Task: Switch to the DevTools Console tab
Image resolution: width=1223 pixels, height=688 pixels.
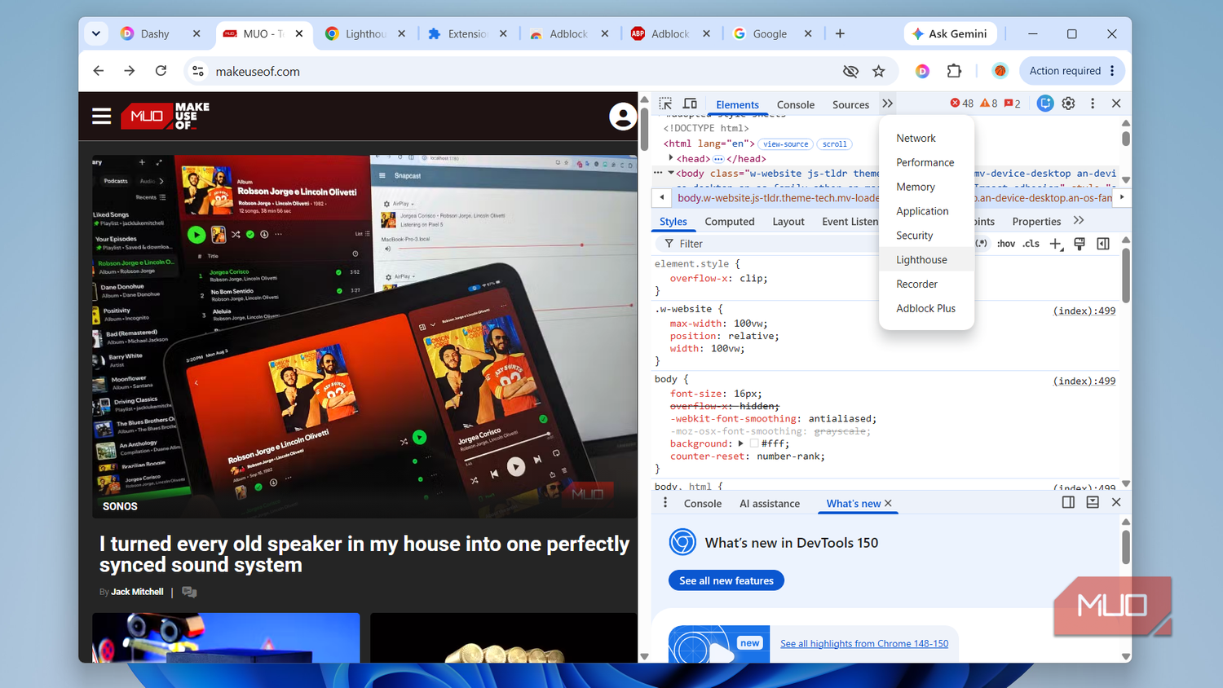Action: click(x=796, y=104)
